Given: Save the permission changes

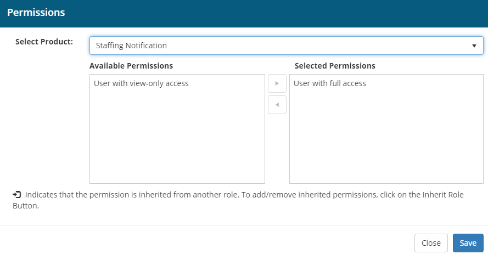Looking at the screenshot, I should [468, 243].
